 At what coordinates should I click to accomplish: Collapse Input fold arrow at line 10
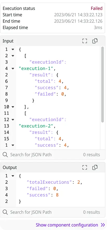[x=13, y=107]
